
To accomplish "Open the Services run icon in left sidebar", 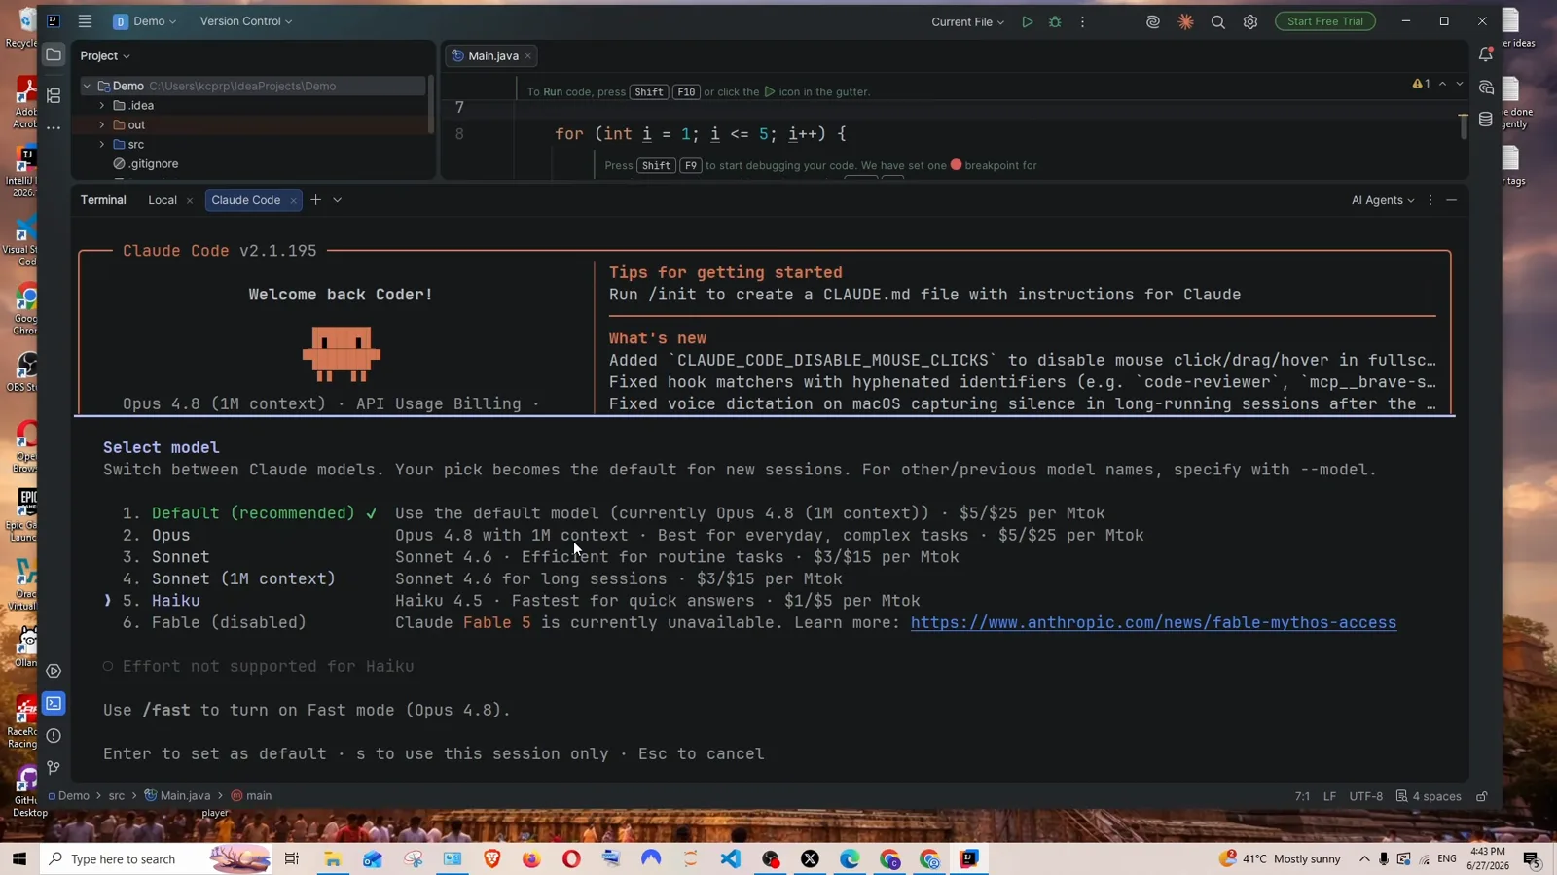I will click(54, 671).
